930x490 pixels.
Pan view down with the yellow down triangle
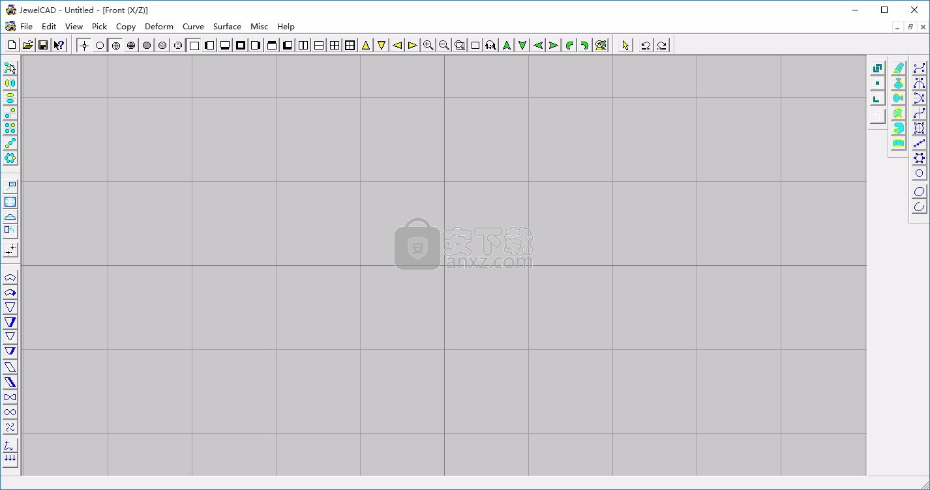pos(382,45)
